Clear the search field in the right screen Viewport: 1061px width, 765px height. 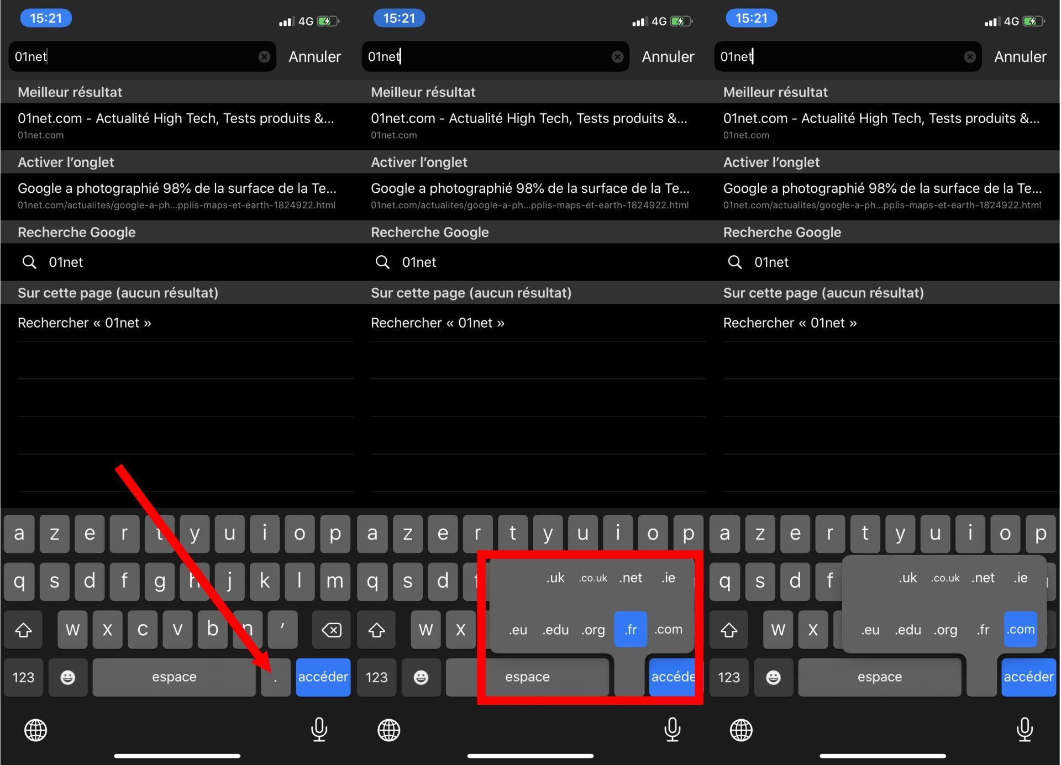[x=970, y=56]
